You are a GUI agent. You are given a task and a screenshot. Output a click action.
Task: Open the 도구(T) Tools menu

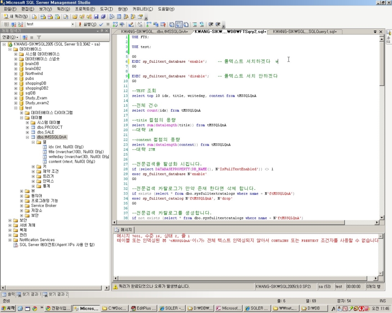pos(106,9)
